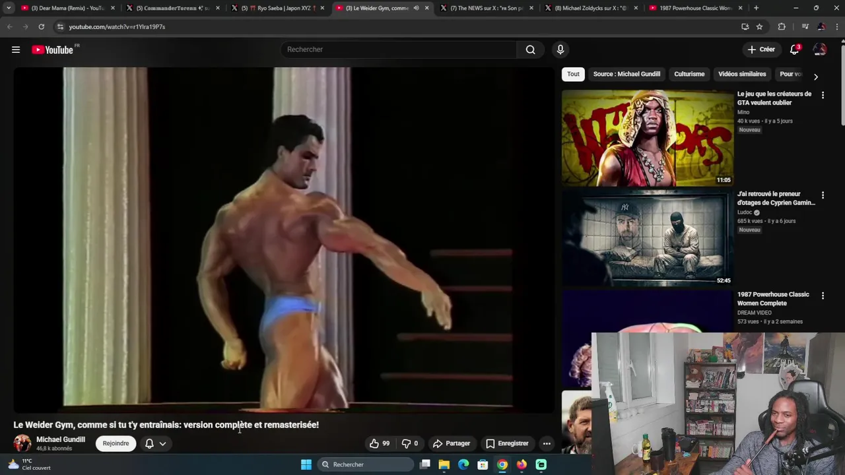The image size is (845, 475).
Task: Launch Microsoft Edge from the taskbar
Action: click(463, 464)
